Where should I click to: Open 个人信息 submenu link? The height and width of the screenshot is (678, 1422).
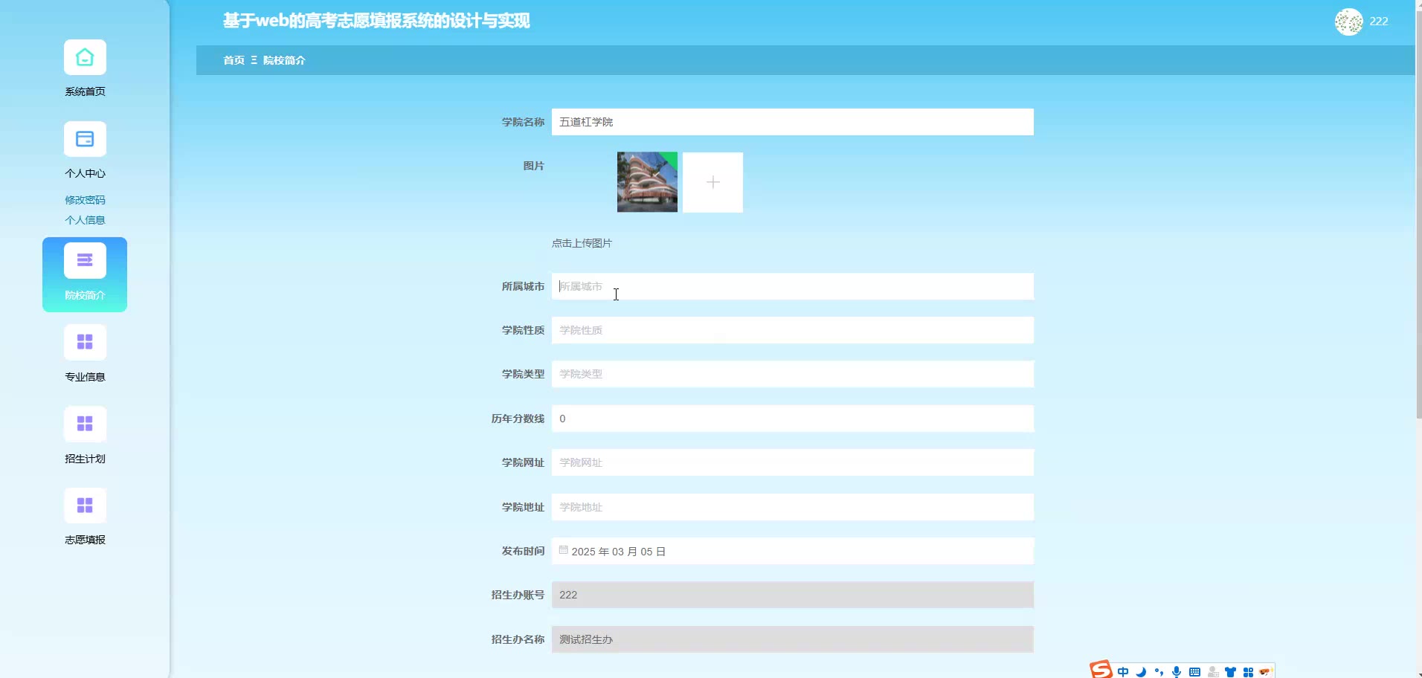click(x=85, y=220)
